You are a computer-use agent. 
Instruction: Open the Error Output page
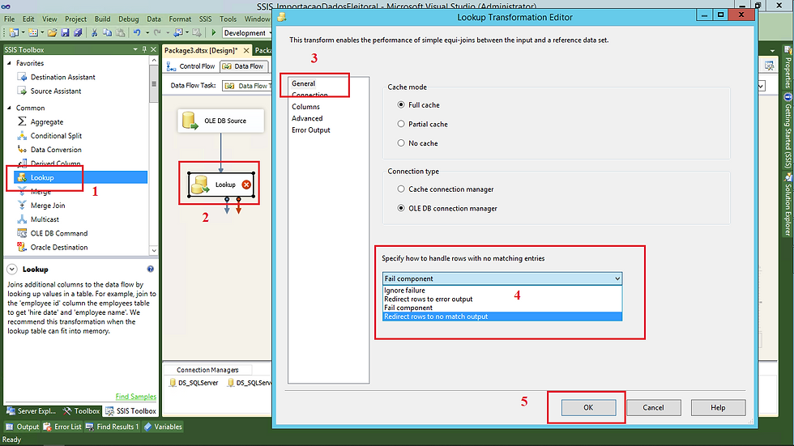pyautogui.click(x=310, y=130)
